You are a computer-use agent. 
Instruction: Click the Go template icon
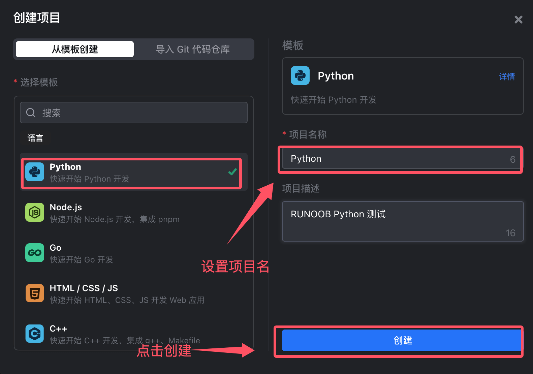[x=35, y=253]
